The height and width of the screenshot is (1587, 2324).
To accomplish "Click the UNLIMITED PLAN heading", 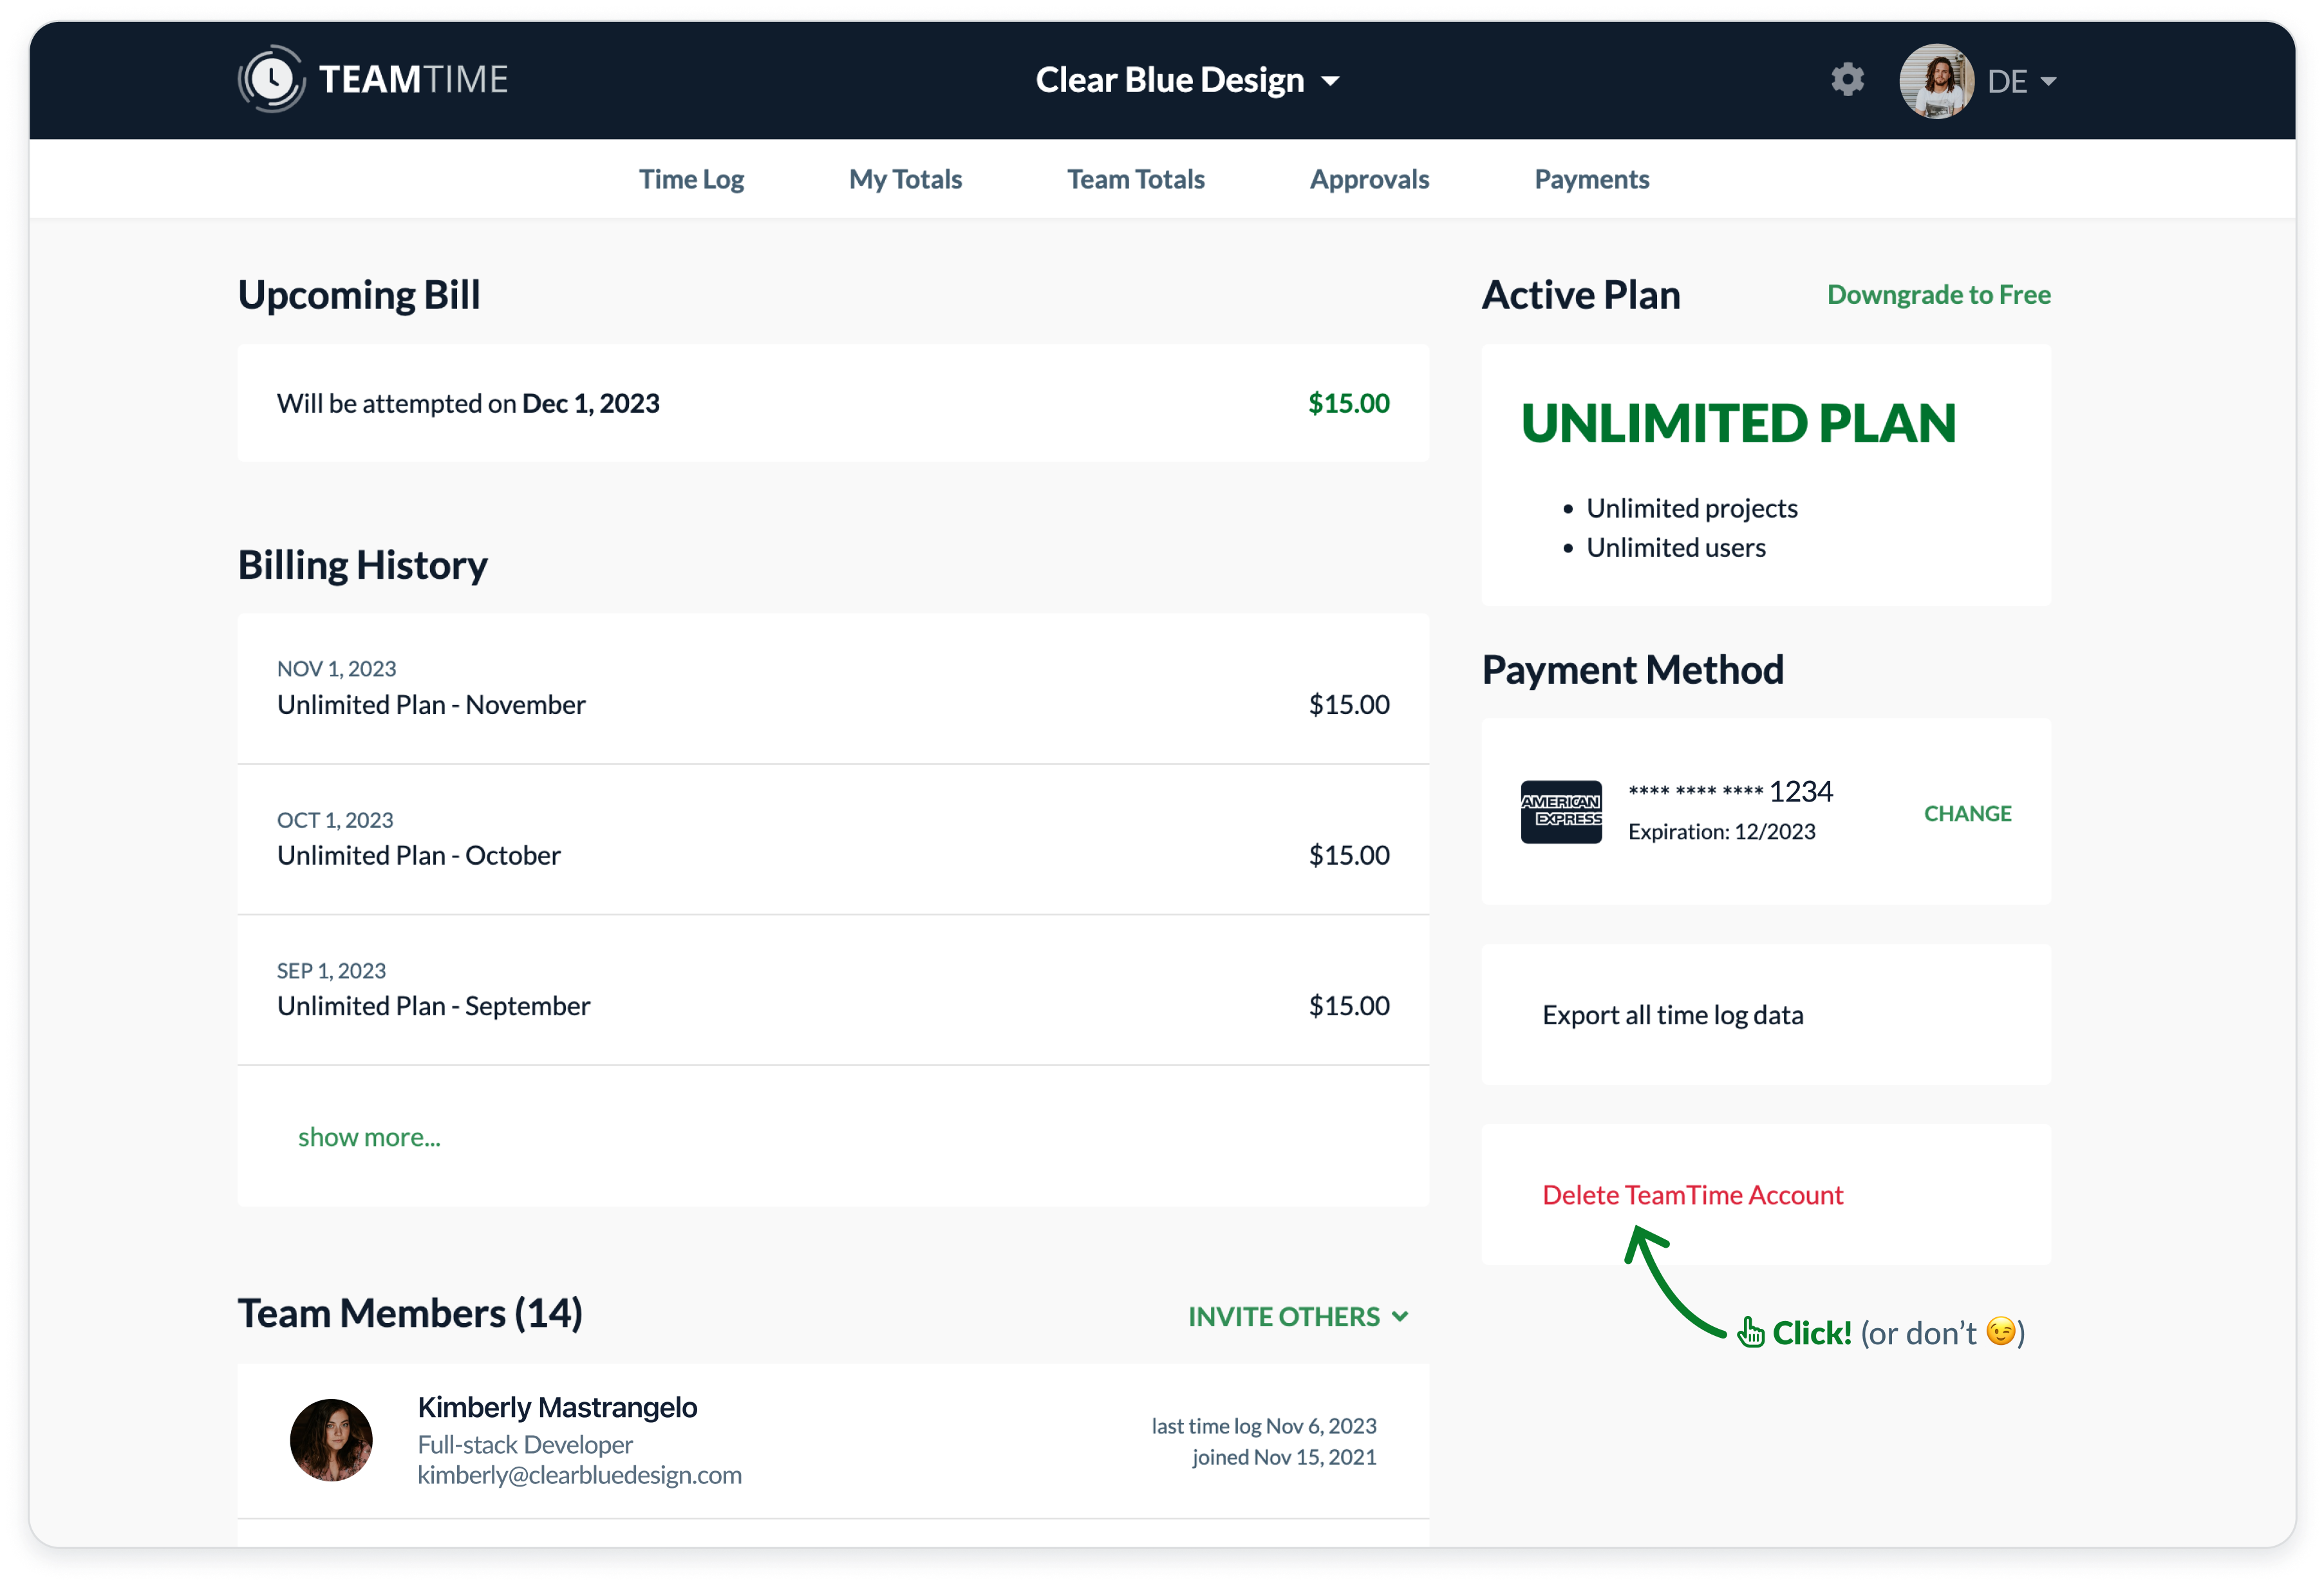I will (1738, 423).
